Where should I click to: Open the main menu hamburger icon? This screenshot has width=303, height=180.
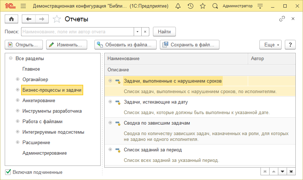[23, 6]
